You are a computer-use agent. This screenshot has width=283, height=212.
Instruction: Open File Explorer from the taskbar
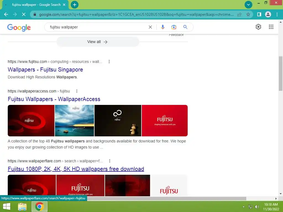(22, 206)
